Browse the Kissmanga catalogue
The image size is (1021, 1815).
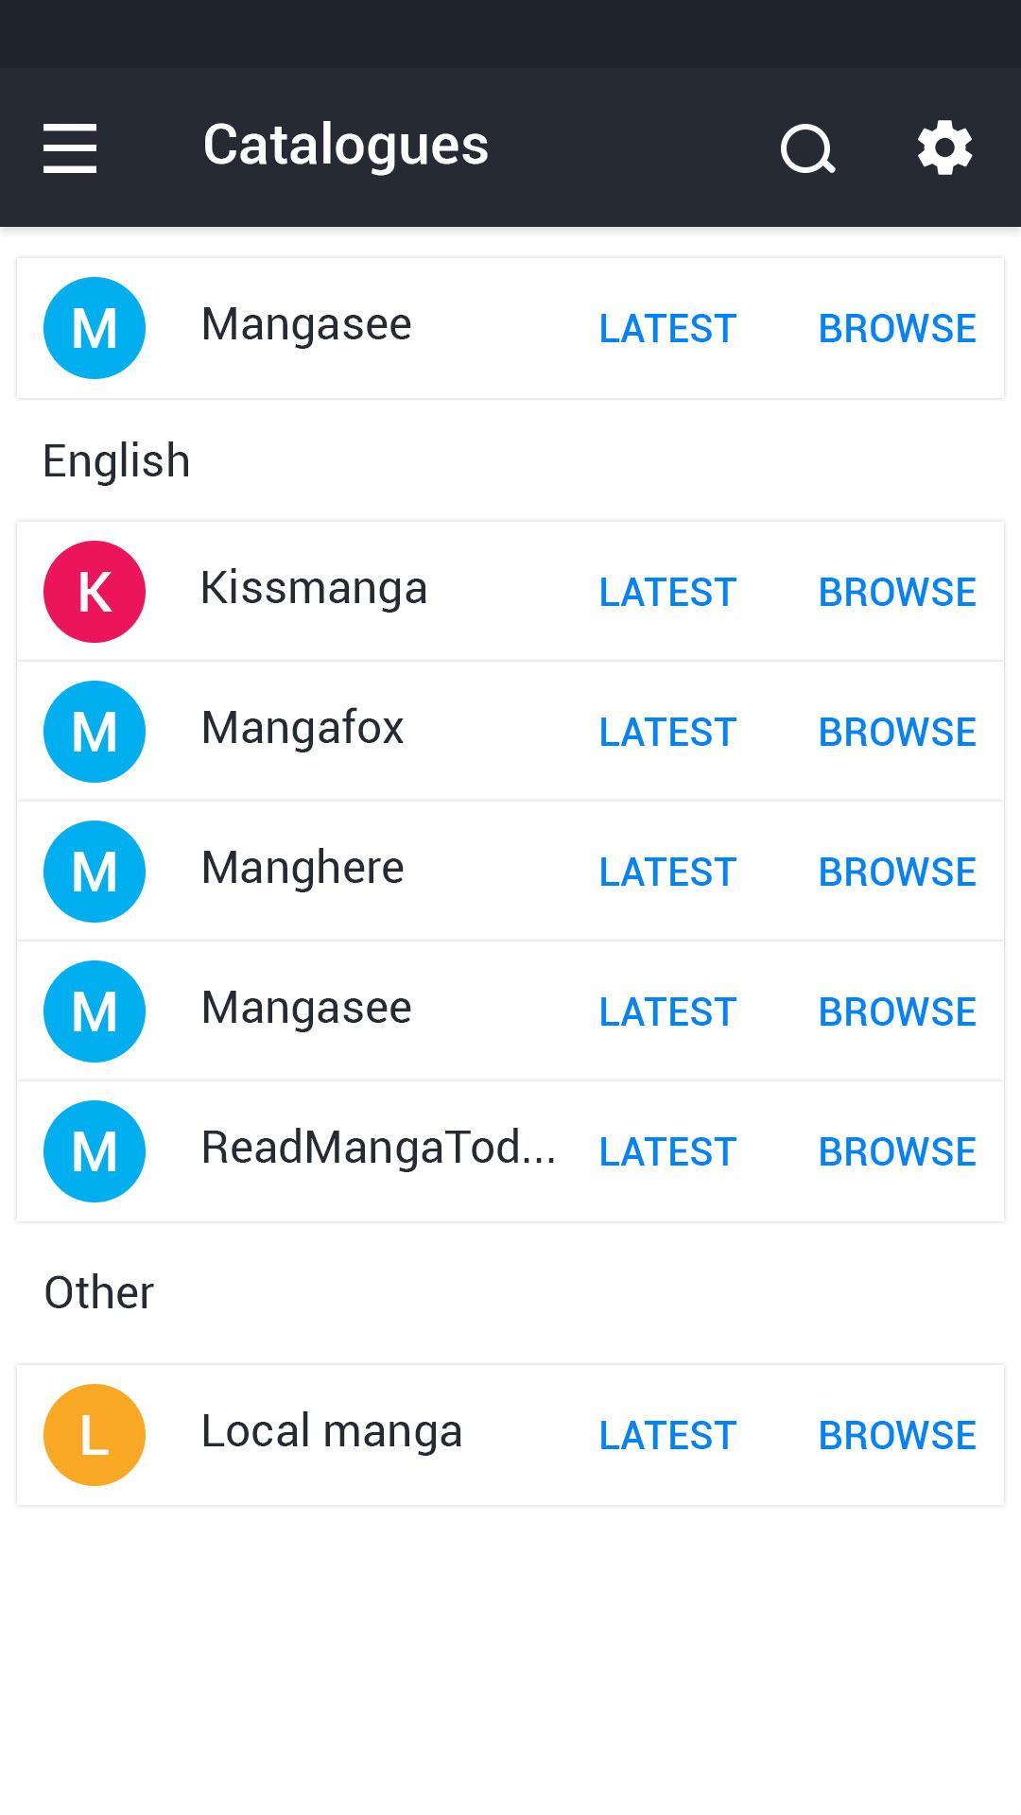coord(896,593)
